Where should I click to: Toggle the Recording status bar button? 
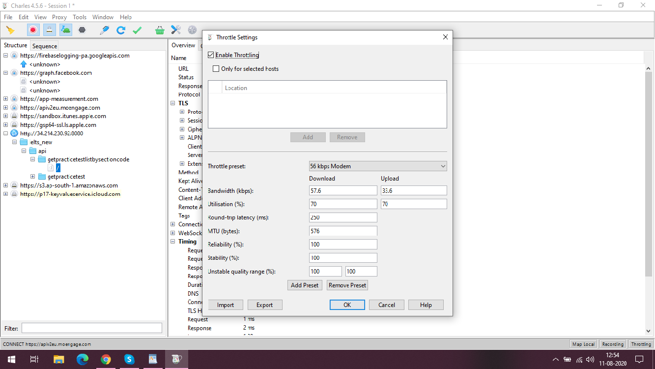point(613,344)
